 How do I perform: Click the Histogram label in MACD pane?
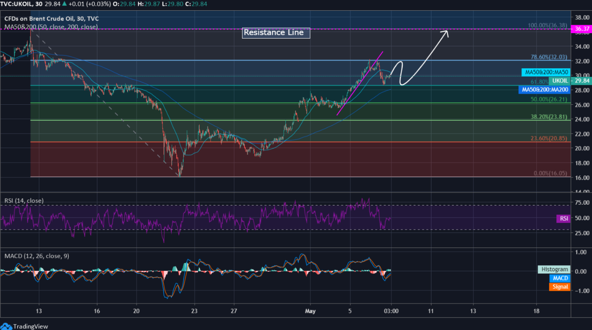[x=554, y=269]
